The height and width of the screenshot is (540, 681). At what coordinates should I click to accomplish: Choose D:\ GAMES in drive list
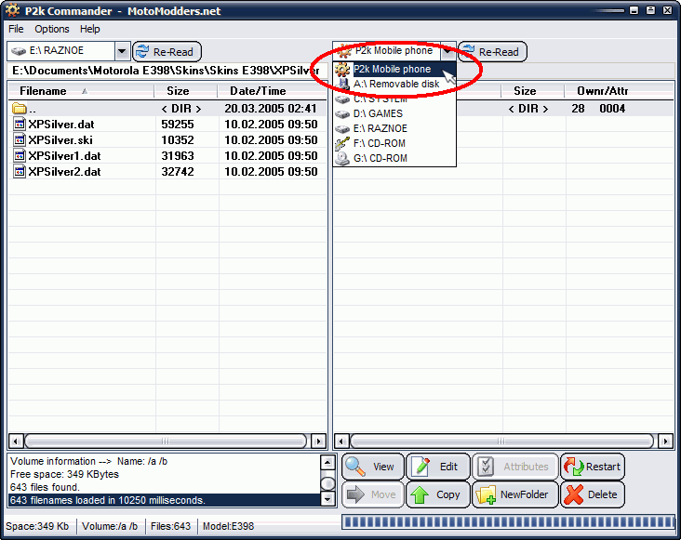(x=394, y=113)
